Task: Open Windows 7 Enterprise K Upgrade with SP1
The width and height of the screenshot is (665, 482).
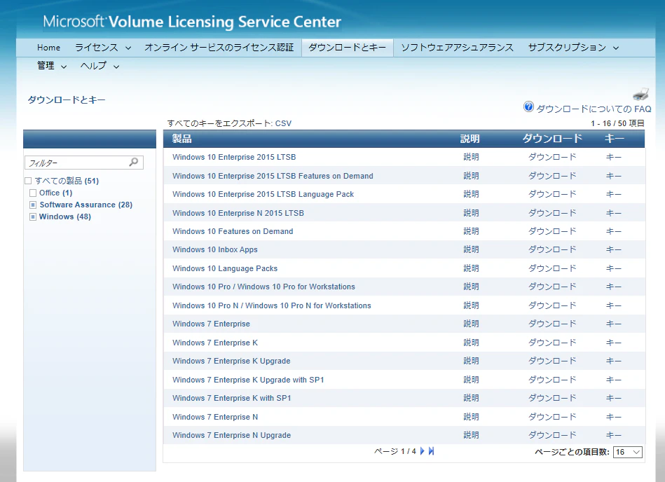Action: (x=248, y=380)
